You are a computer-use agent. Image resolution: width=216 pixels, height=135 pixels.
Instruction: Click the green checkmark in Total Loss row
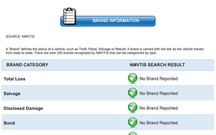pos(133,78)
